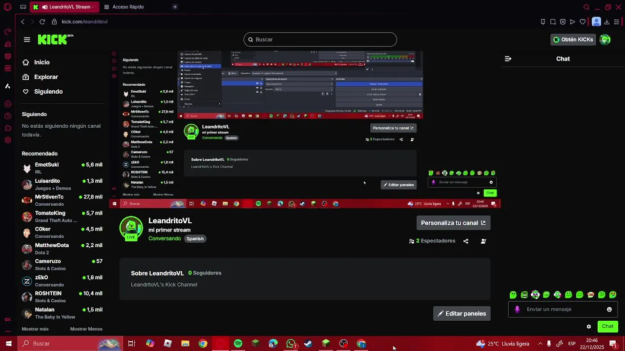Screen dimensions: 625x351
Task: Switch to LeandritoVL Stream tab
Action: click(x=64, y=7)
